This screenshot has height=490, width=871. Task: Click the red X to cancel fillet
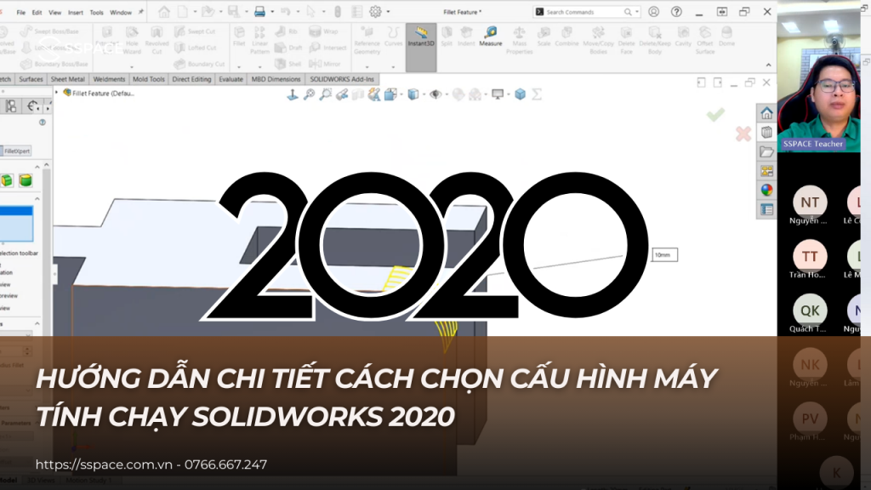pyautogui.click(x=743, y=134)
